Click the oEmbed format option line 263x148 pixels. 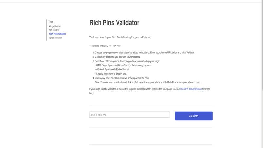click(112, 70)
